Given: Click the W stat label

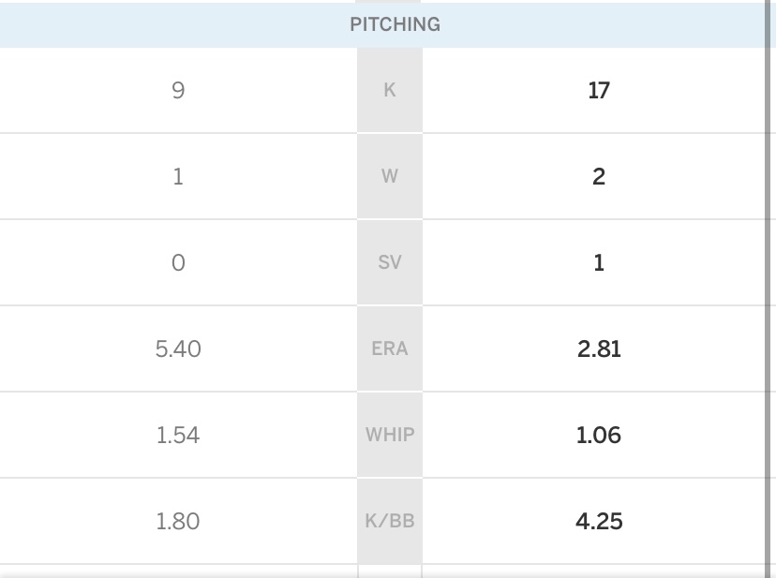Looking at the screenshot, I should [x=390, y=177].
